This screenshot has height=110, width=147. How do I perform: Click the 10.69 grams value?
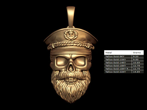(x=136, y=63)
